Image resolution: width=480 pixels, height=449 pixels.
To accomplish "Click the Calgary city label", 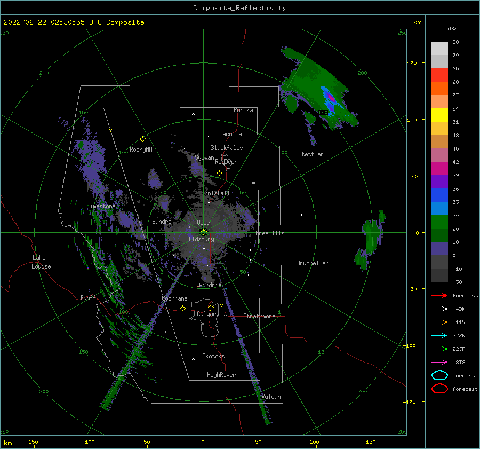I will 208,314.
